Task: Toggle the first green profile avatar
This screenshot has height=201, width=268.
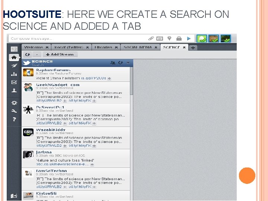Action: (x=202, y=38)
